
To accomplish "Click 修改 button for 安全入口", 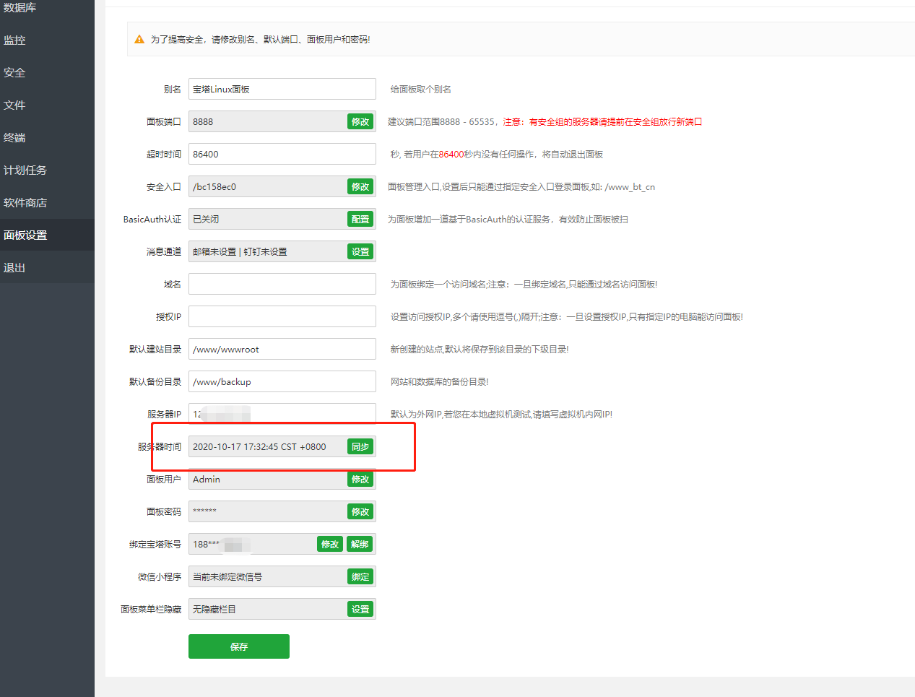I will click(360, 186).
